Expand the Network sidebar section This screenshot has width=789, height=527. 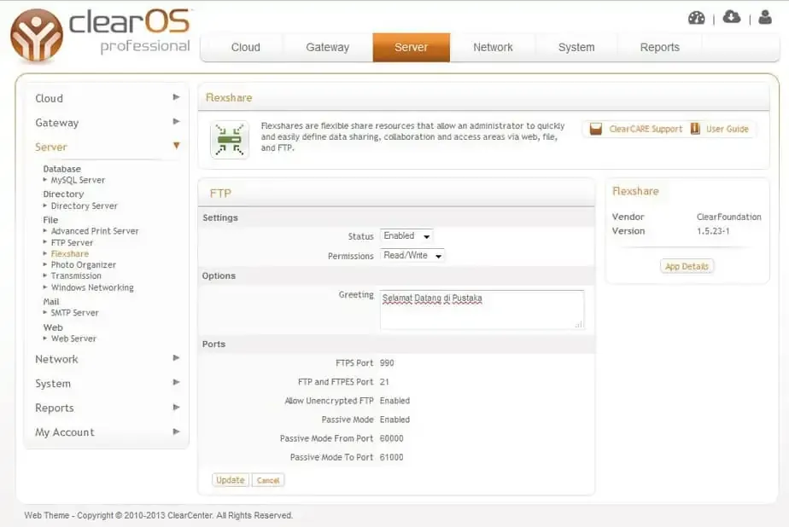point(176,358)
